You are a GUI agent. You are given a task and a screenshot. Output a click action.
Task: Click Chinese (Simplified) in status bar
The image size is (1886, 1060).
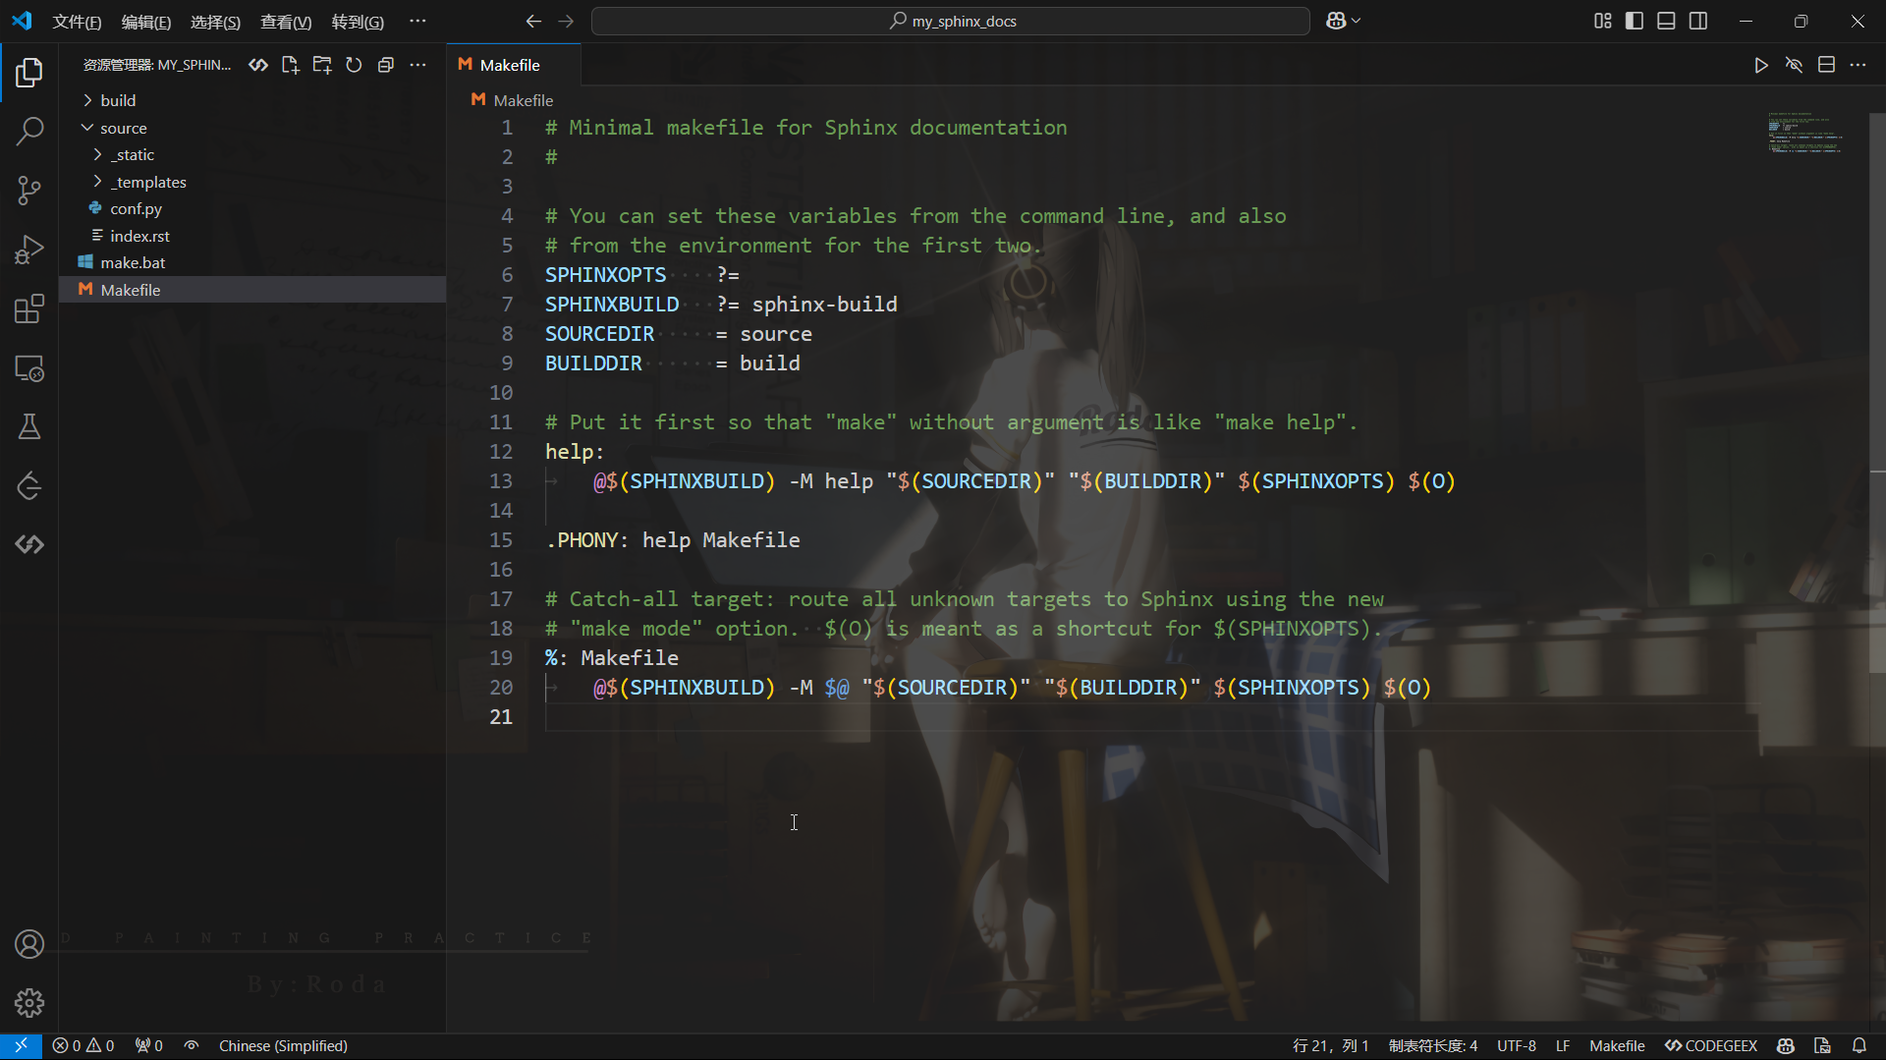[283, 1045]
